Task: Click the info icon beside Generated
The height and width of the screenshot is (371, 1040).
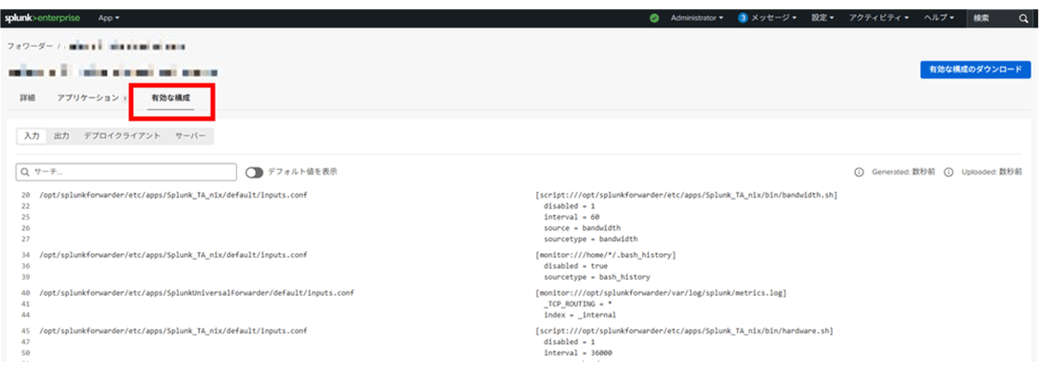Action: [x=859, y=173]
